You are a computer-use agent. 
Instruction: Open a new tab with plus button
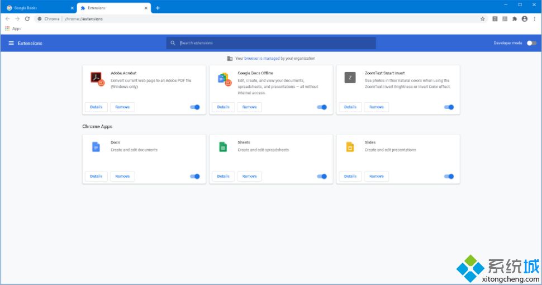[x=158, y=8]
